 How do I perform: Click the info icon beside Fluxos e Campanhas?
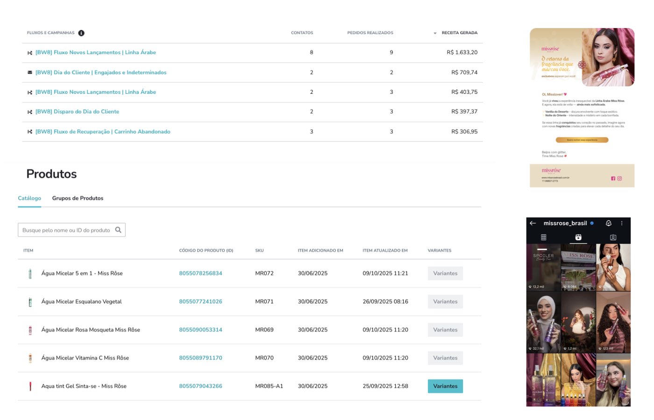pyautogui.click(x=81, y=33)
